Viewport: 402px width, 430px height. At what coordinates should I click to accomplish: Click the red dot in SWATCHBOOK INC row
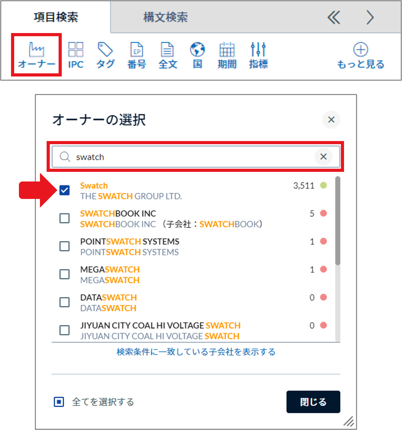click(x=324, y=213)
